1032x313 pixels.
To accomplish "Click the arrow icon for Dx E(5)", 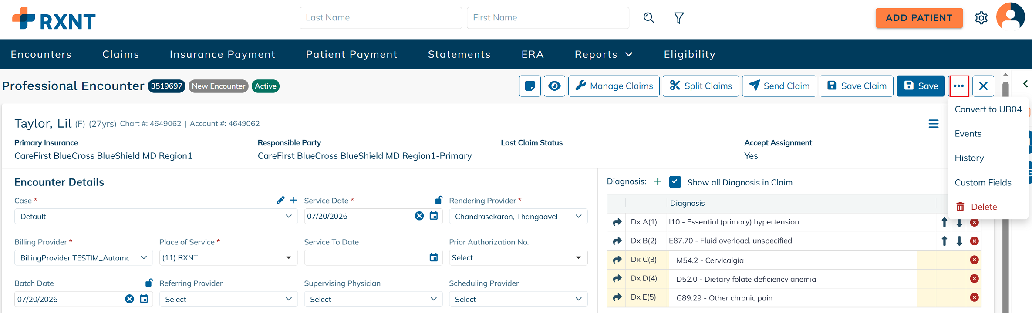I will click(x=617, y=297).
